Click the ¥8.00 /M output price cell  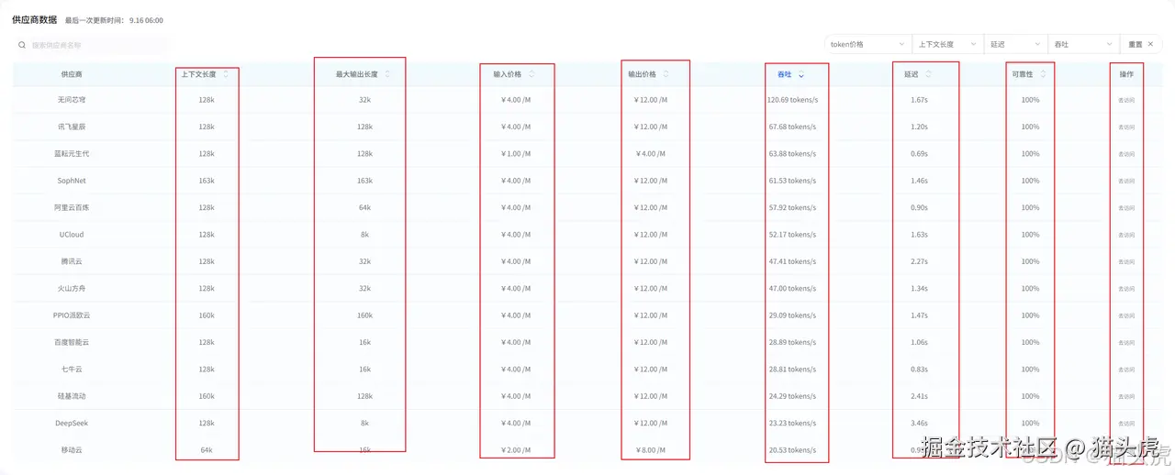[x=651, y=450]
